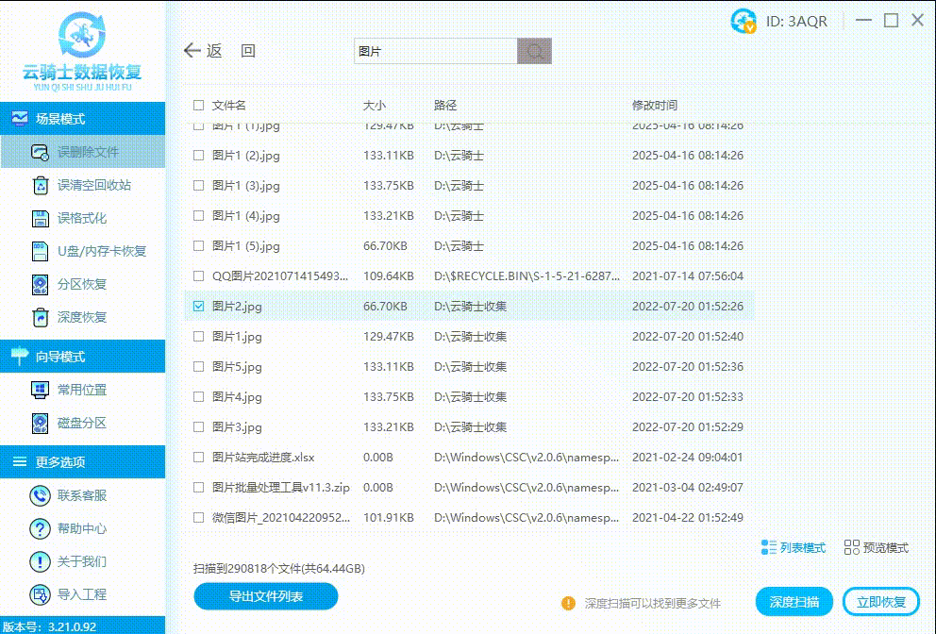Click the 场景模式 header icon
Viewport: 936px width, 634px height.
click(20, 118)
